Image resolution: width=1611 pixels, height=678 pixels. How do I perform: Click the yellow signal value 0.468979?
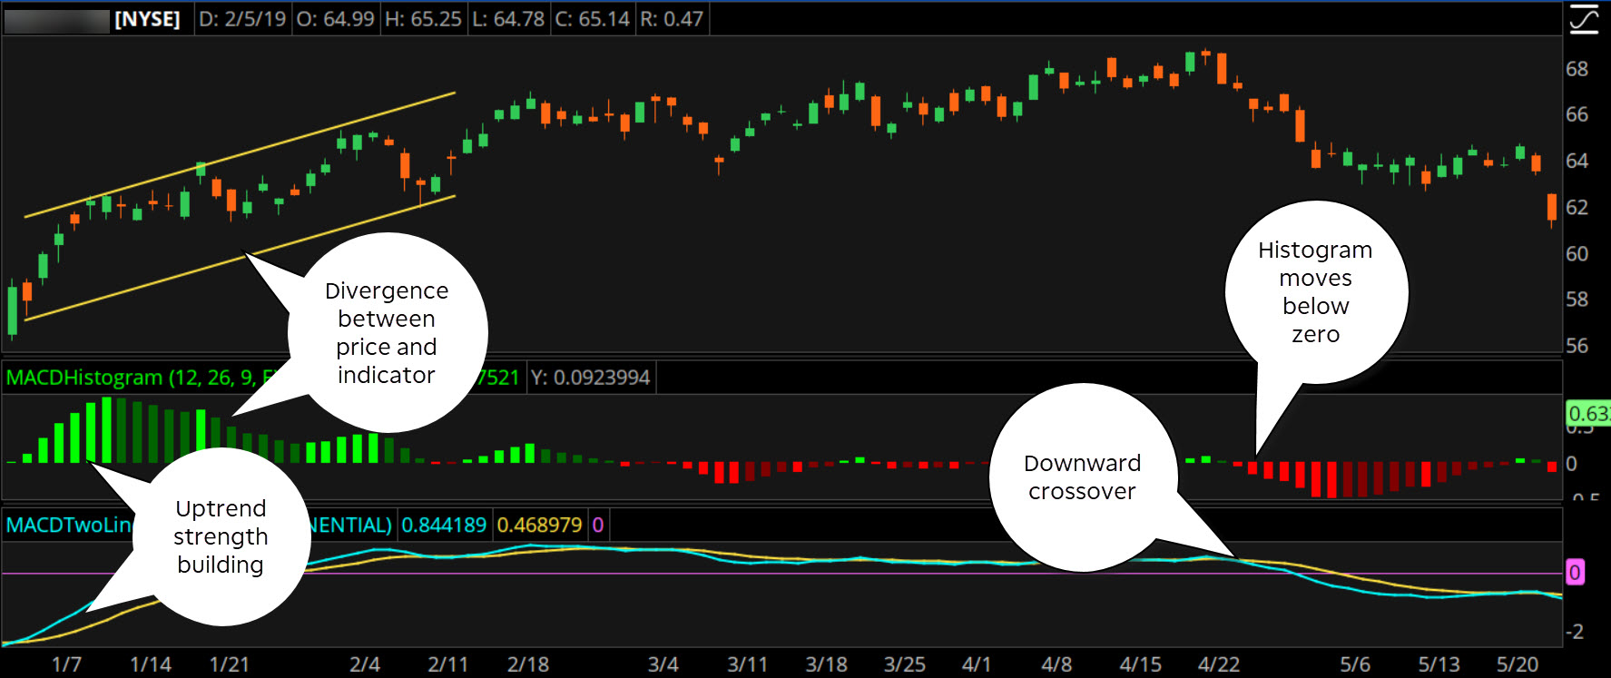pos(539,525)
